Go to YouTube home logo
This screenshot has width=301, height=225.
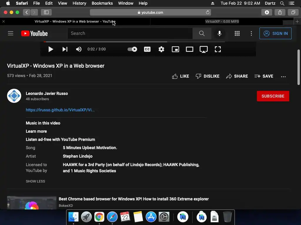pyautogui.click(x=34, y=33)
